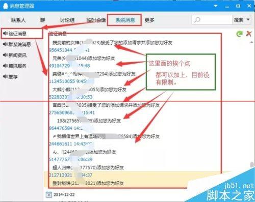This screenshot has width=255, height=202.
Task: Click the timestamp line 1124510055 9:45
Action: (68, 81)
